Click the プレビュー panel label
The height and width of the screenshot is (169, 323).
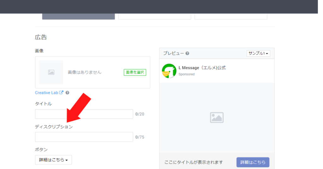click(174, 53)
